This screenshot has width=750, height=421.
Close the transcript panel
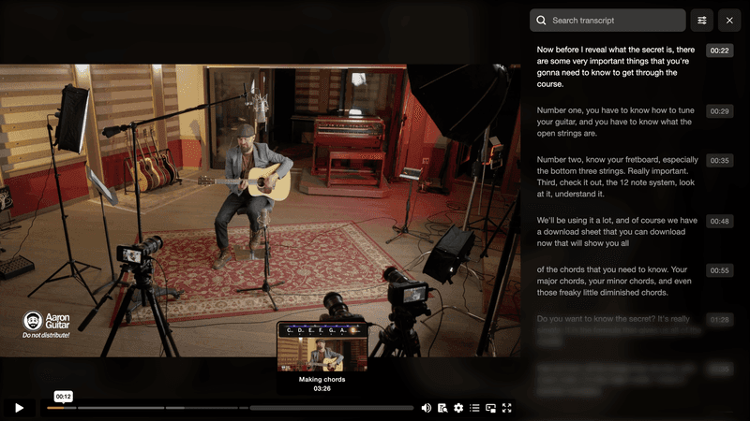pos(729,21)
